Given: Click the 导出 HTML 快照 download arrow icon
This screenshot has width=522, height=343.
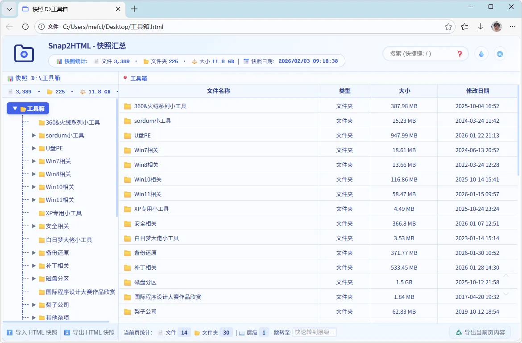Looking at the screenshot, I should pos(67,332).
